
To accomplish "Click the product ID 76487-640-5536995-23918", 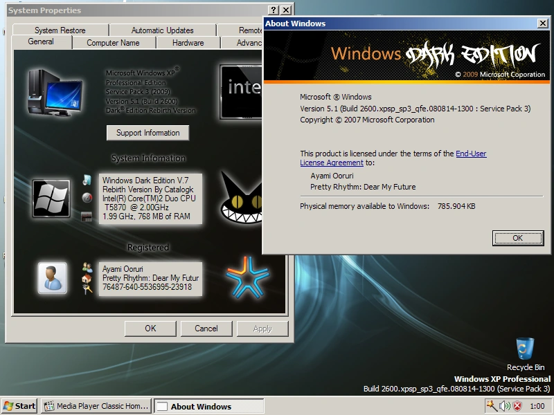I will click(147, 287).
